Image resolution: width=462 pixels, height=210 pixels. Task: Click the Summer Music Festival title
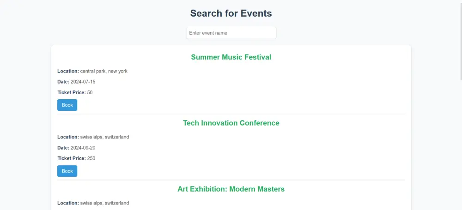231,57
